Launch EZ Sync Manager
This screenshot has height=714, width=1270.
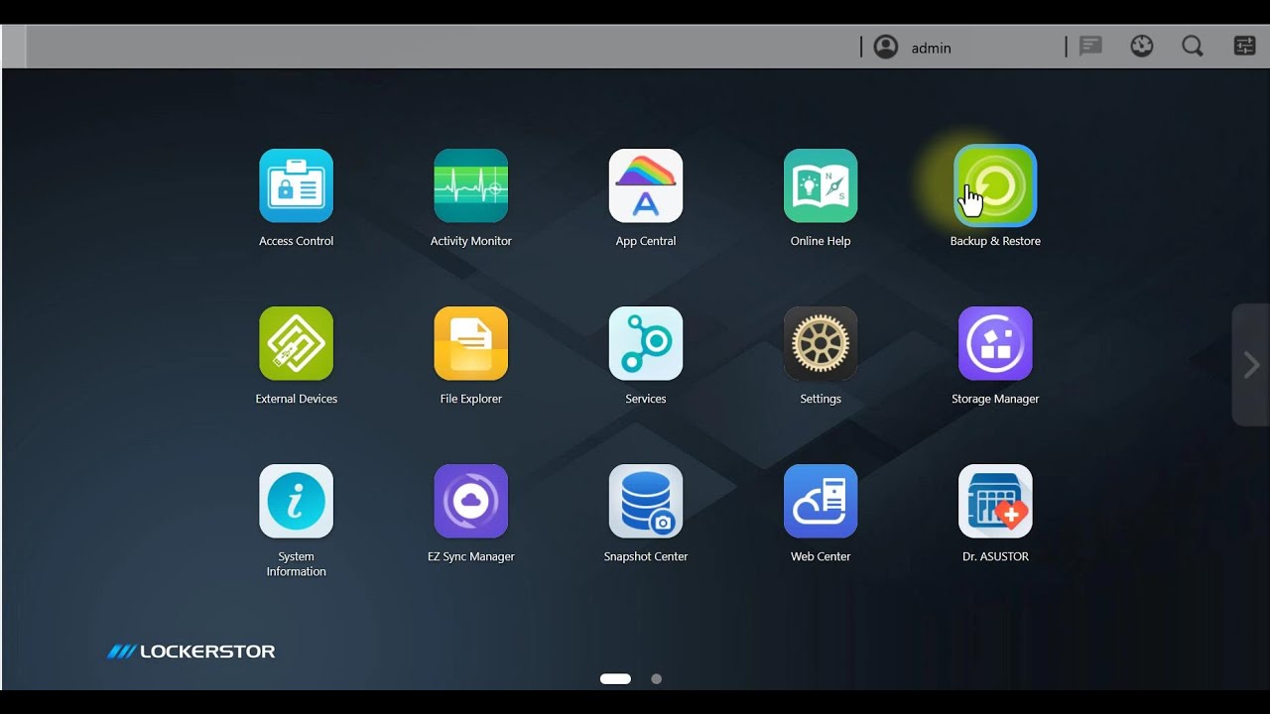(470, 501)
